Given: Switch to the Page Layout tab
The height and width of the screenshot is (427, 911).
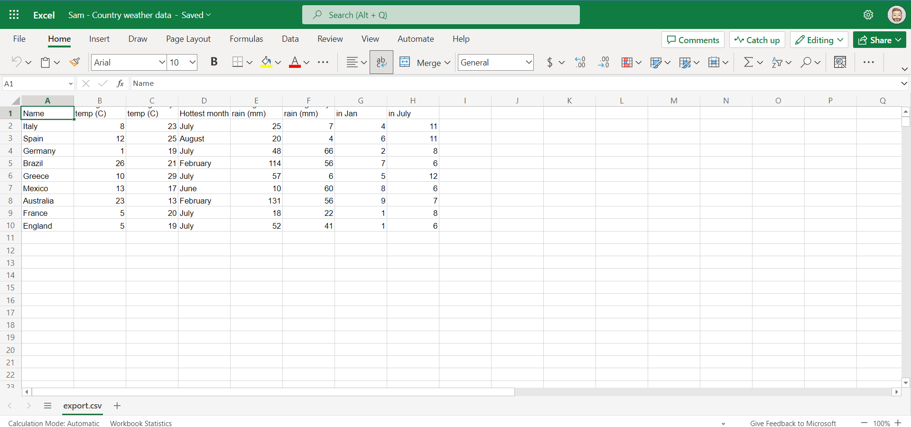Looking at the screenshot, I should click(x=188, y=39).
